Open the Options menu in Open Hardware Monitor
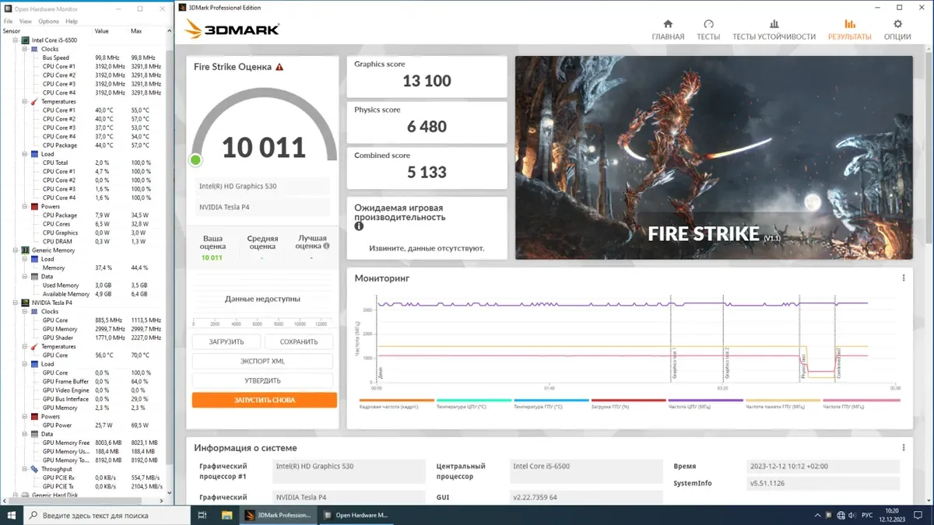 click(48, 21)
